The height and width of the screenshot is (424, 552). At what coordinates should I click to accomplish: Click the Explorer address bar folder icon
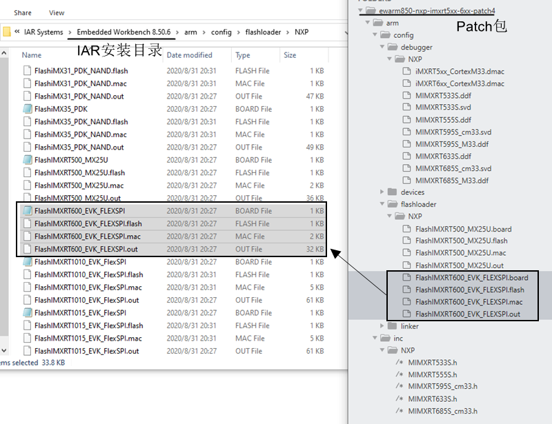(x=7, y=32)
